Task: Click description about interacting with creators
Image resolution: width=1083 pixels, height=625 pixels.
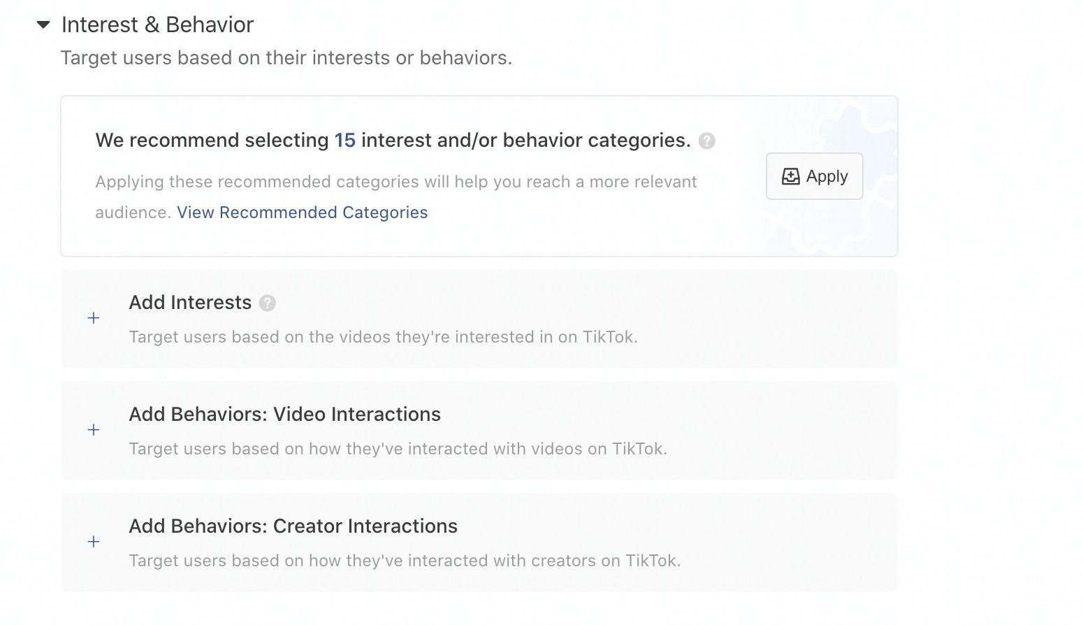Action: (405, 561)
